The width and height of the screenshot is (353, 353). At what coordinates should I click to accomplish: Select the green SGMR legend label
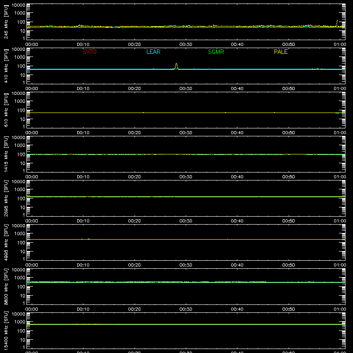click(216, 52)
